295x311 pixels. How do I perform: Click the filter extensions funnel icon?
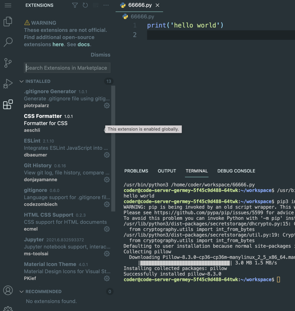[75, 5]
